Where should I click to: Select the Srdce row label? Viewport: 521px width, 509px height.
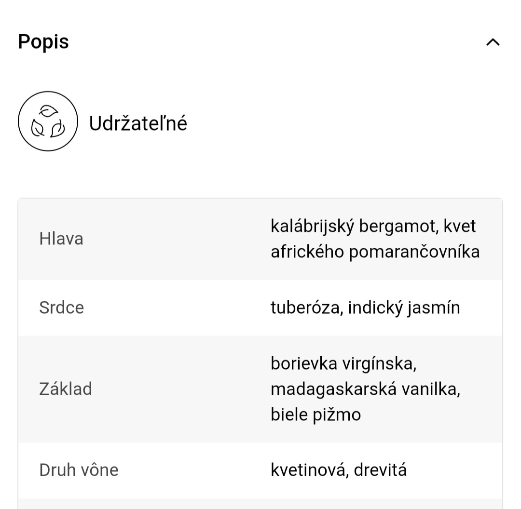tap(62, 308)
